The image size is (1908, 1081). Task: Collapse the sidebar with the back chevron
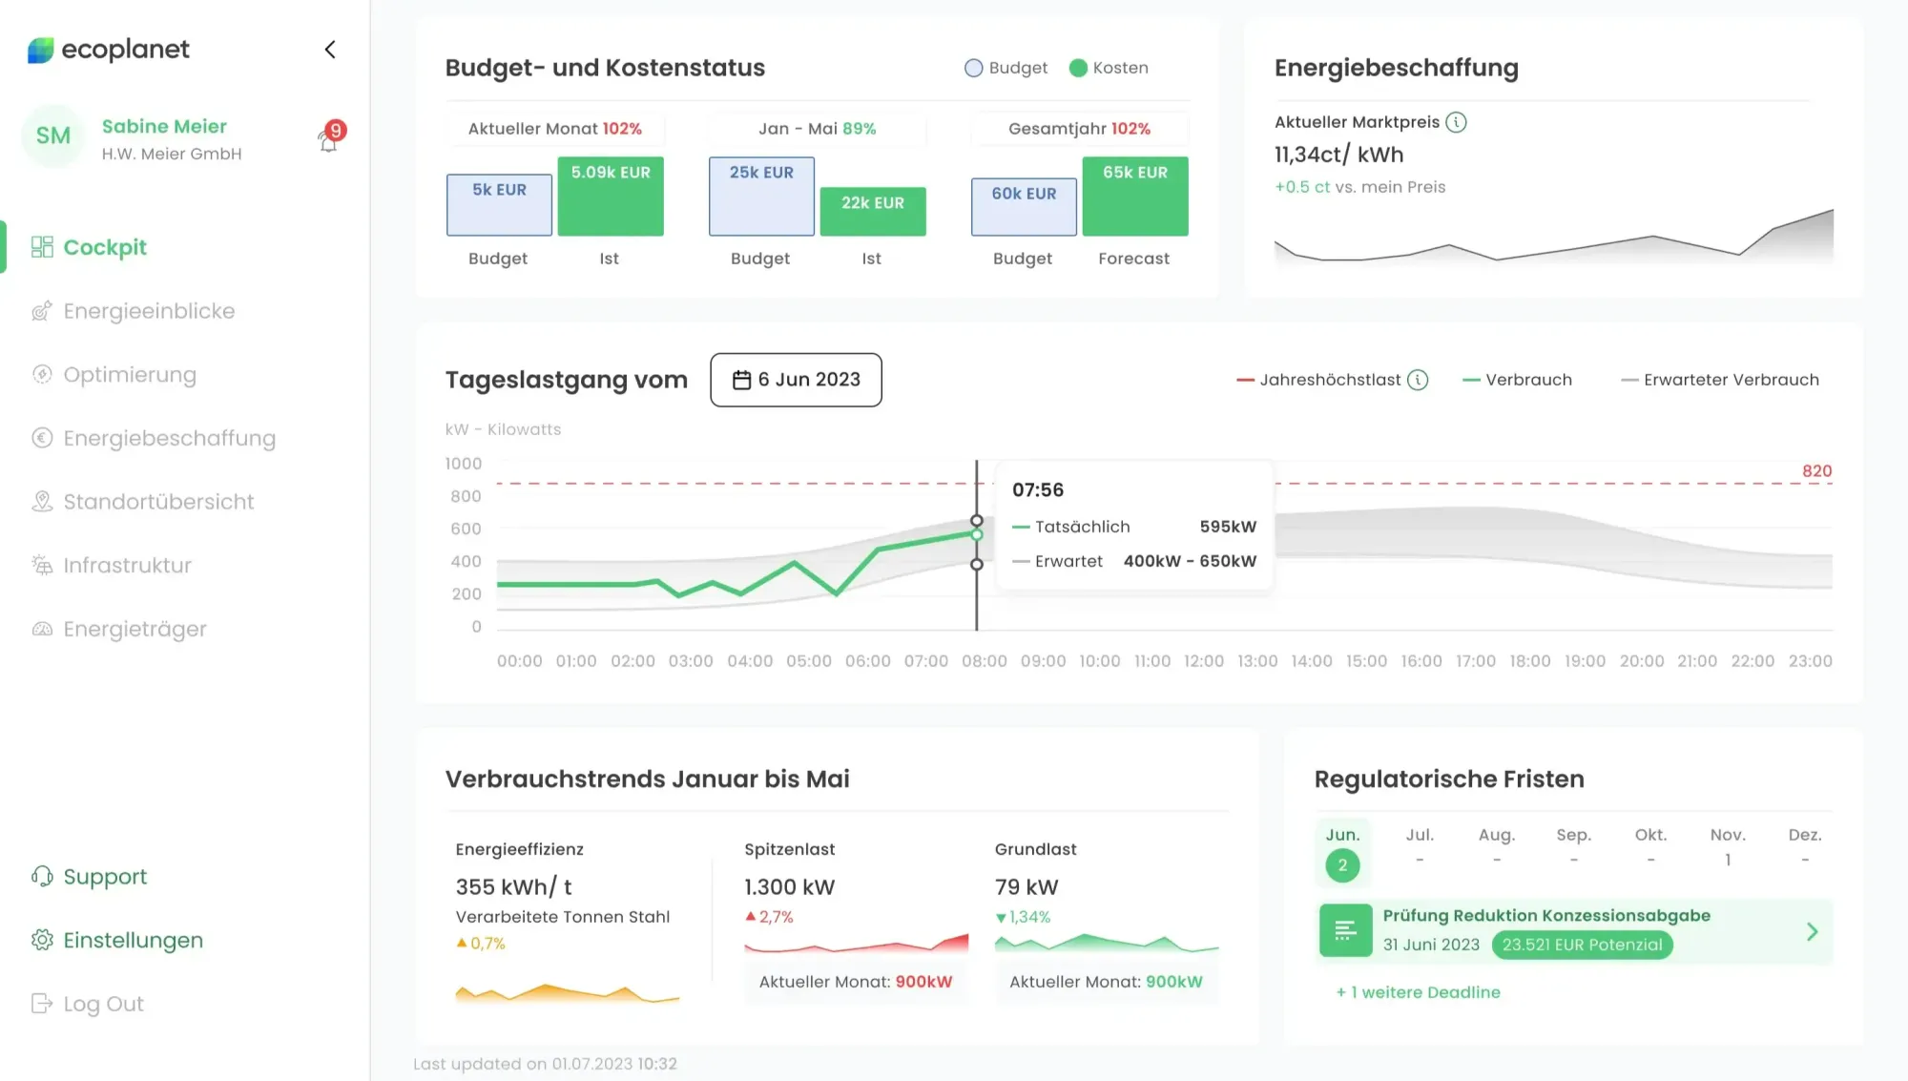point(330,50)
